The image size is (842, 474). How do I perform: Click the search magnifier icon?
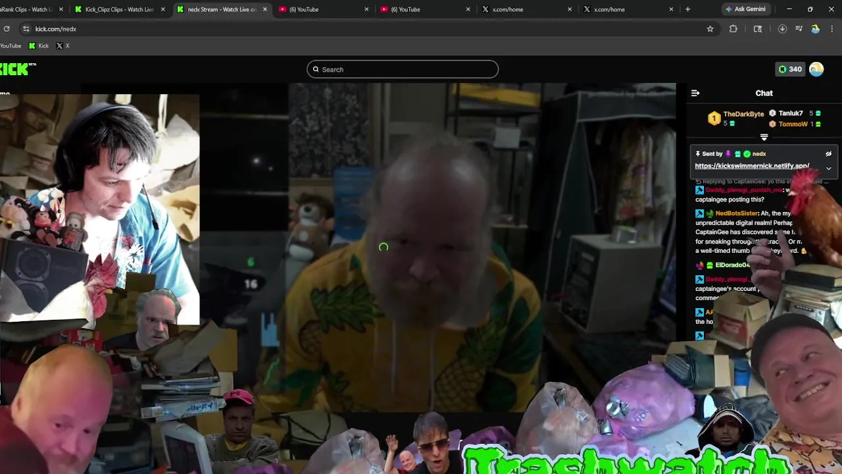pos(316,69)
